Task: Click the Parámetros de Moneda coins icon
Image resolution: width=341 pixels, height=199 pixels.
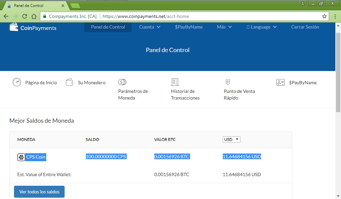Action: (122, 82)
